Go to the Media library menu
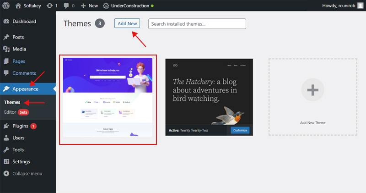The image size is (366, 193). coord(19,49)
